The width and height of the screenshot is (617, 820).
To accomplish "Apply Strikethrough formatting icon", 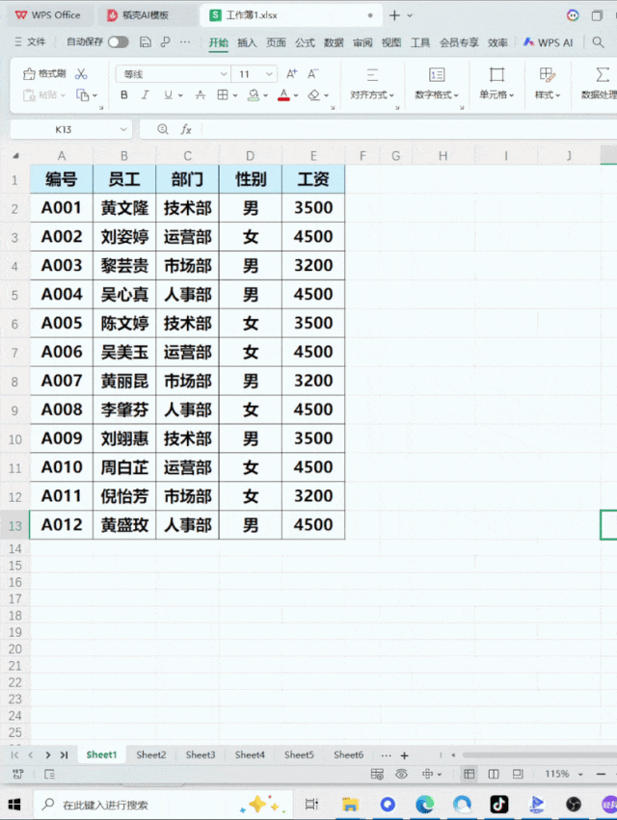I will [200, 95].
